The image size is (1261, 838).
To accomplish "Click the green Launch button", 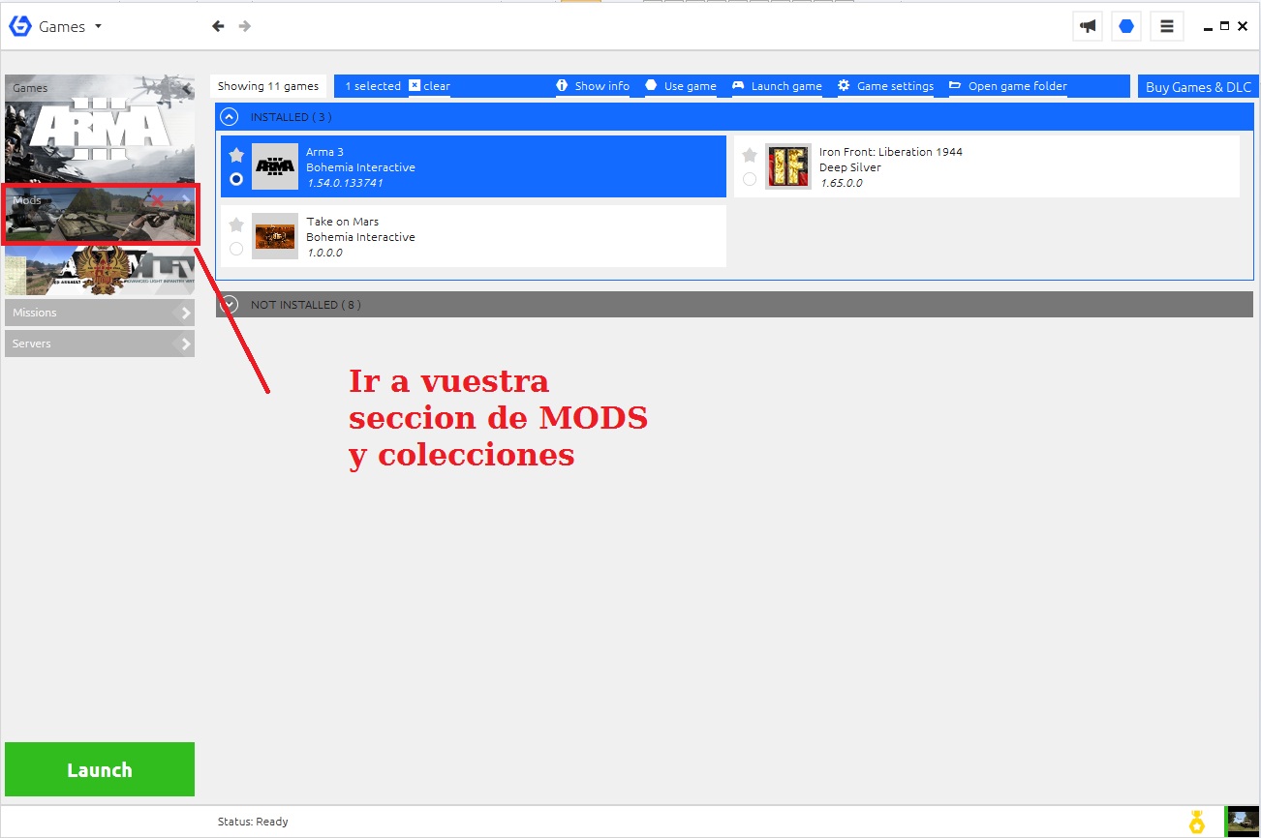I will coord(100,769).
